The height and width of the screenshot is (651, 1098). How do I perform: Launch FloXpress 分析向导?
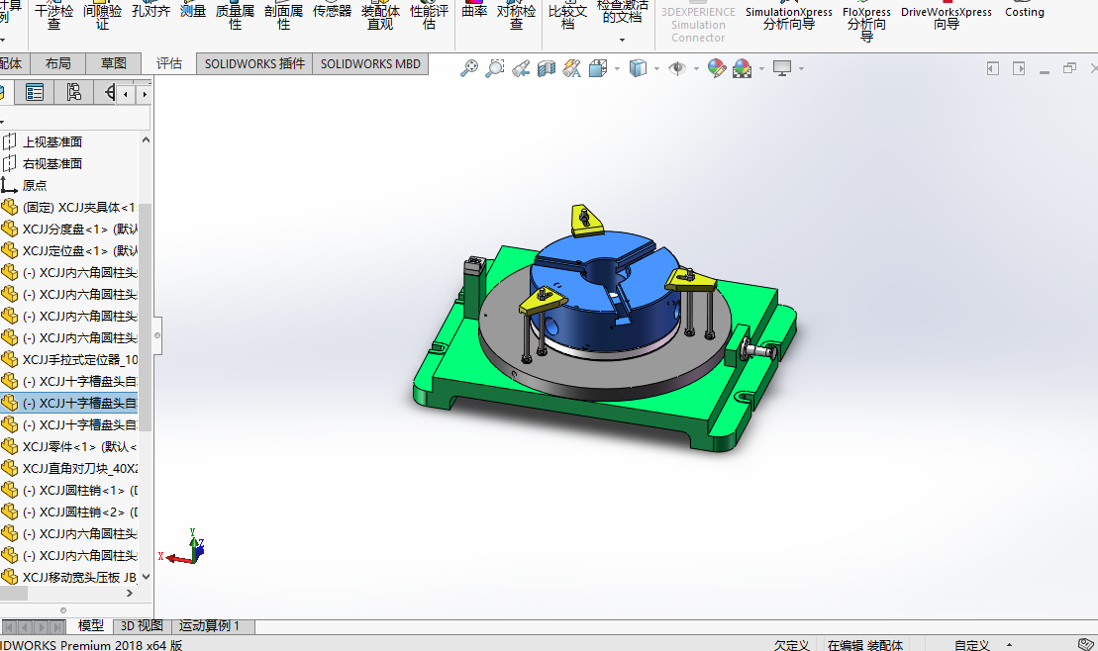point(866,23)
